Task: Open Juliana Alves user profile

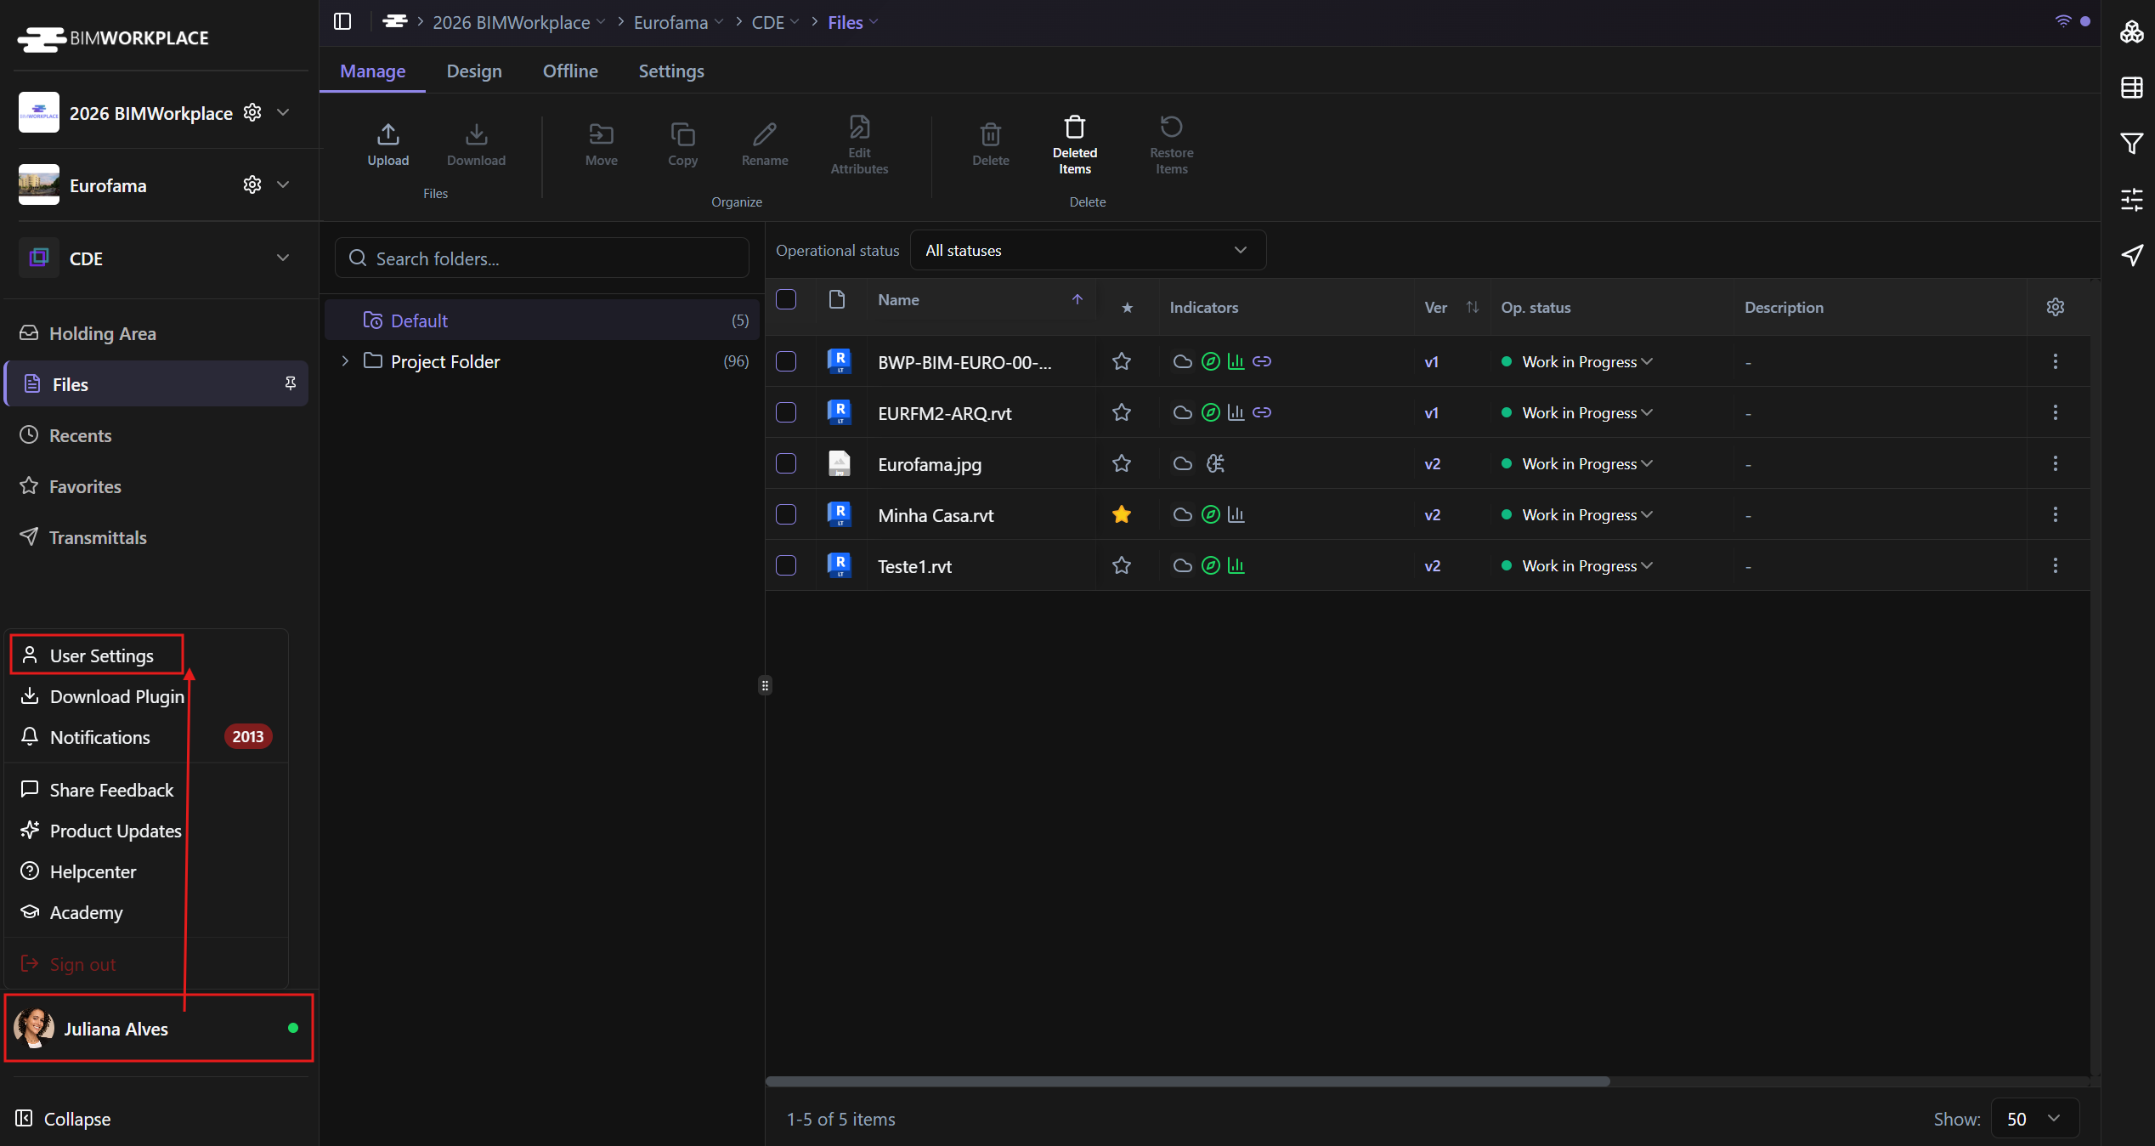Action: (x=159, y=1028)
